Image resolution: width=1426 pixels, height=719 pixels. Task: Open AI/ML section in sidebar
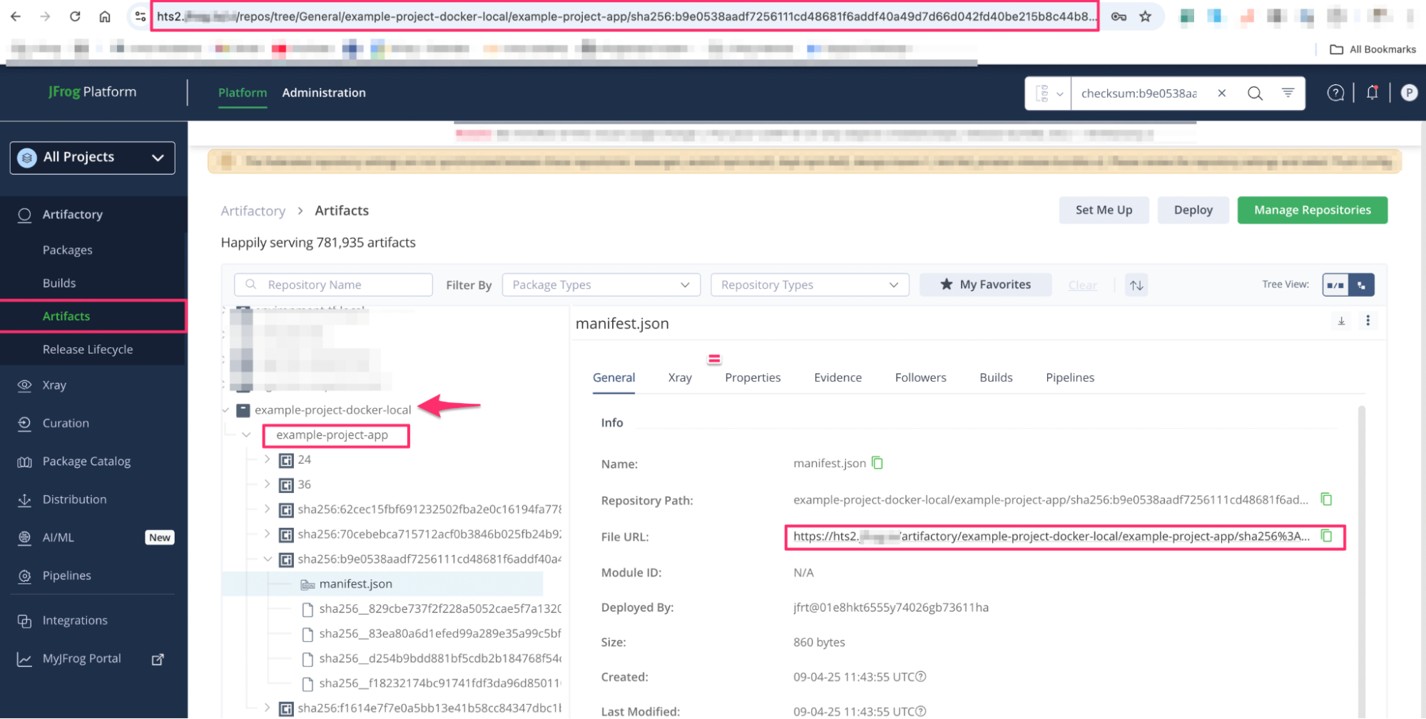[58, 538]
